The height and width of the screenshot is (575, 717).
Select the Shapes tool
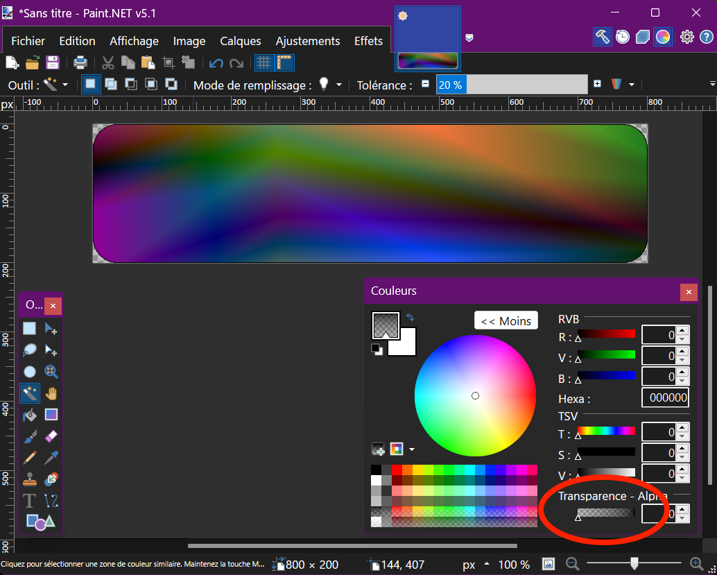pyautogui.click(x=40, y=522)
